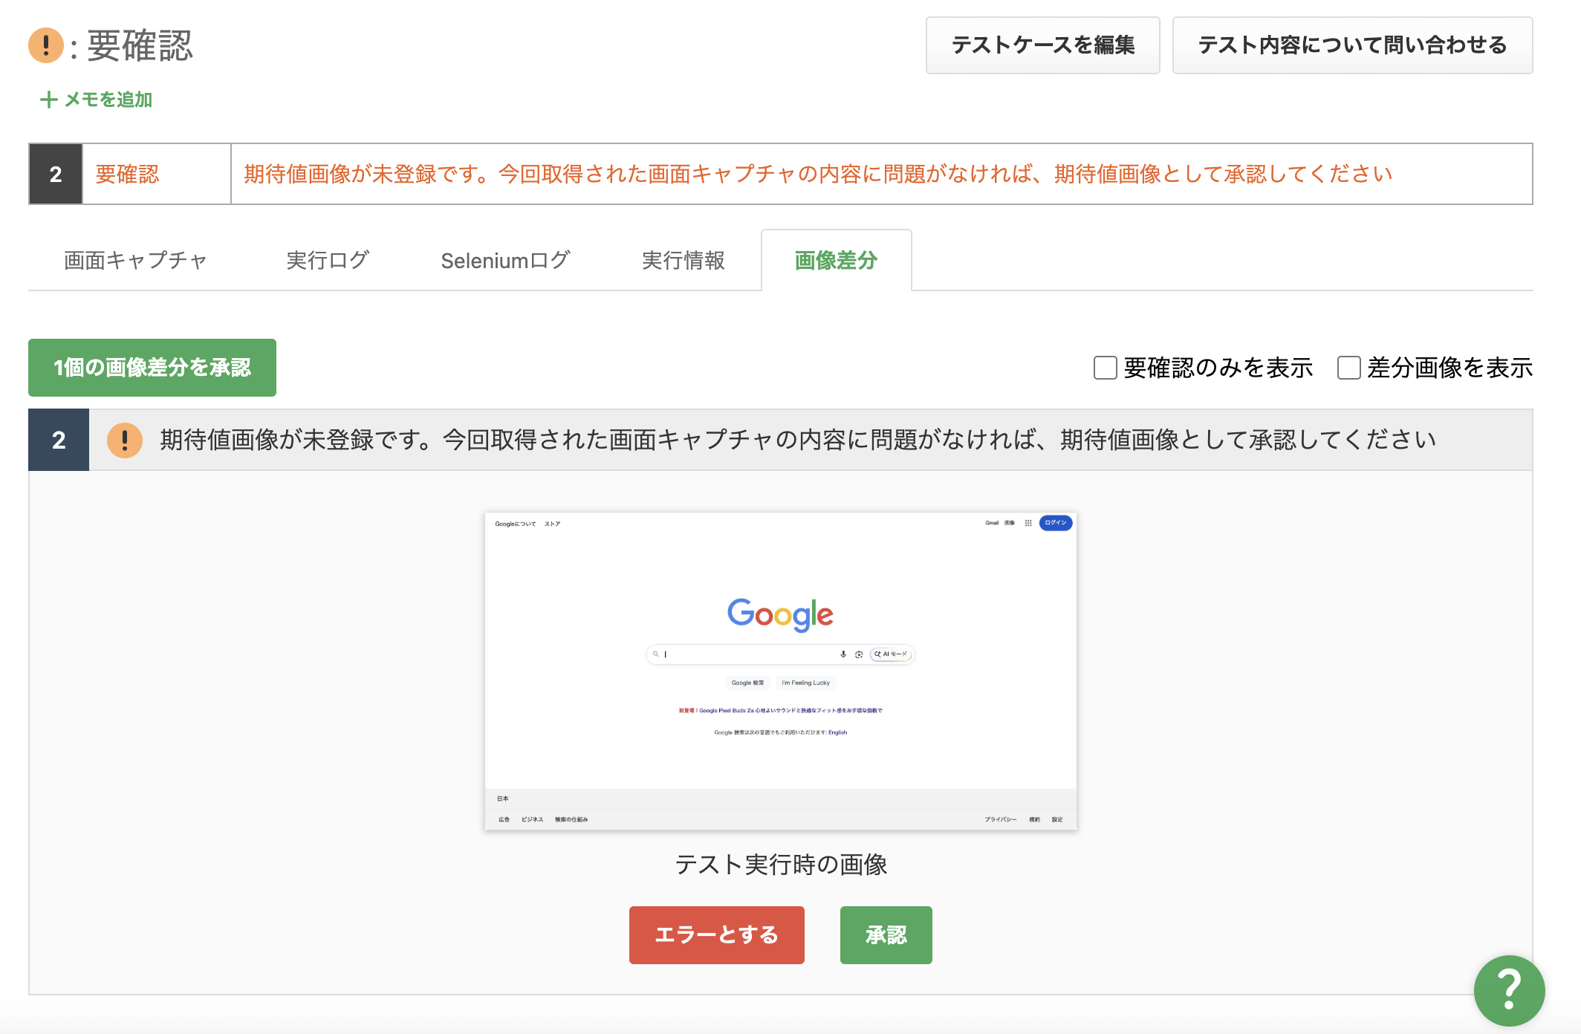Click 1個の画像差分を承認 button
This screenshot has height=1034, width=1581.
(x=152, y=368)
